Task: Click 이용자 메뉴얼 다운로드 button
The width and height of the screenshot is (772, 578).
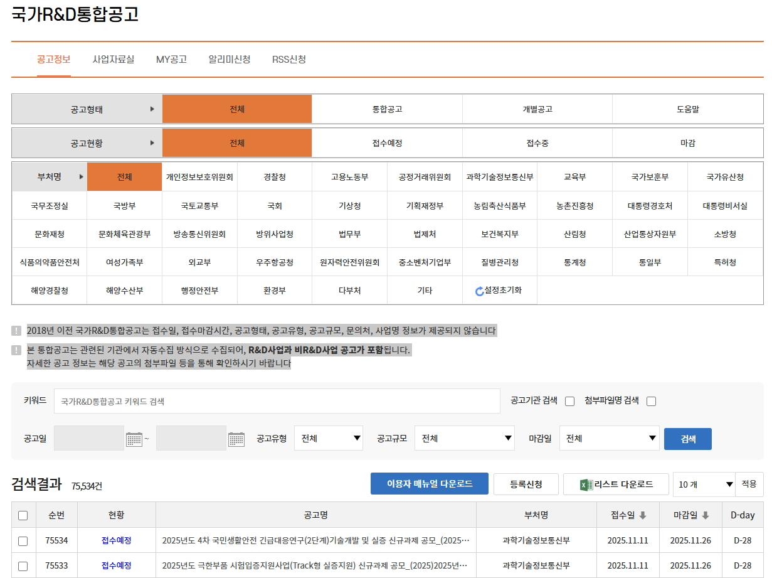Action: (429, 484)
